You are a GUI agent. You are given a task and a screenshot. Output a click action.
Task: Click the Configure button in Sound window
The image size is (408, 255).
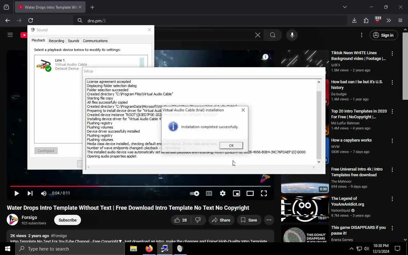click(x=46, y=151)
